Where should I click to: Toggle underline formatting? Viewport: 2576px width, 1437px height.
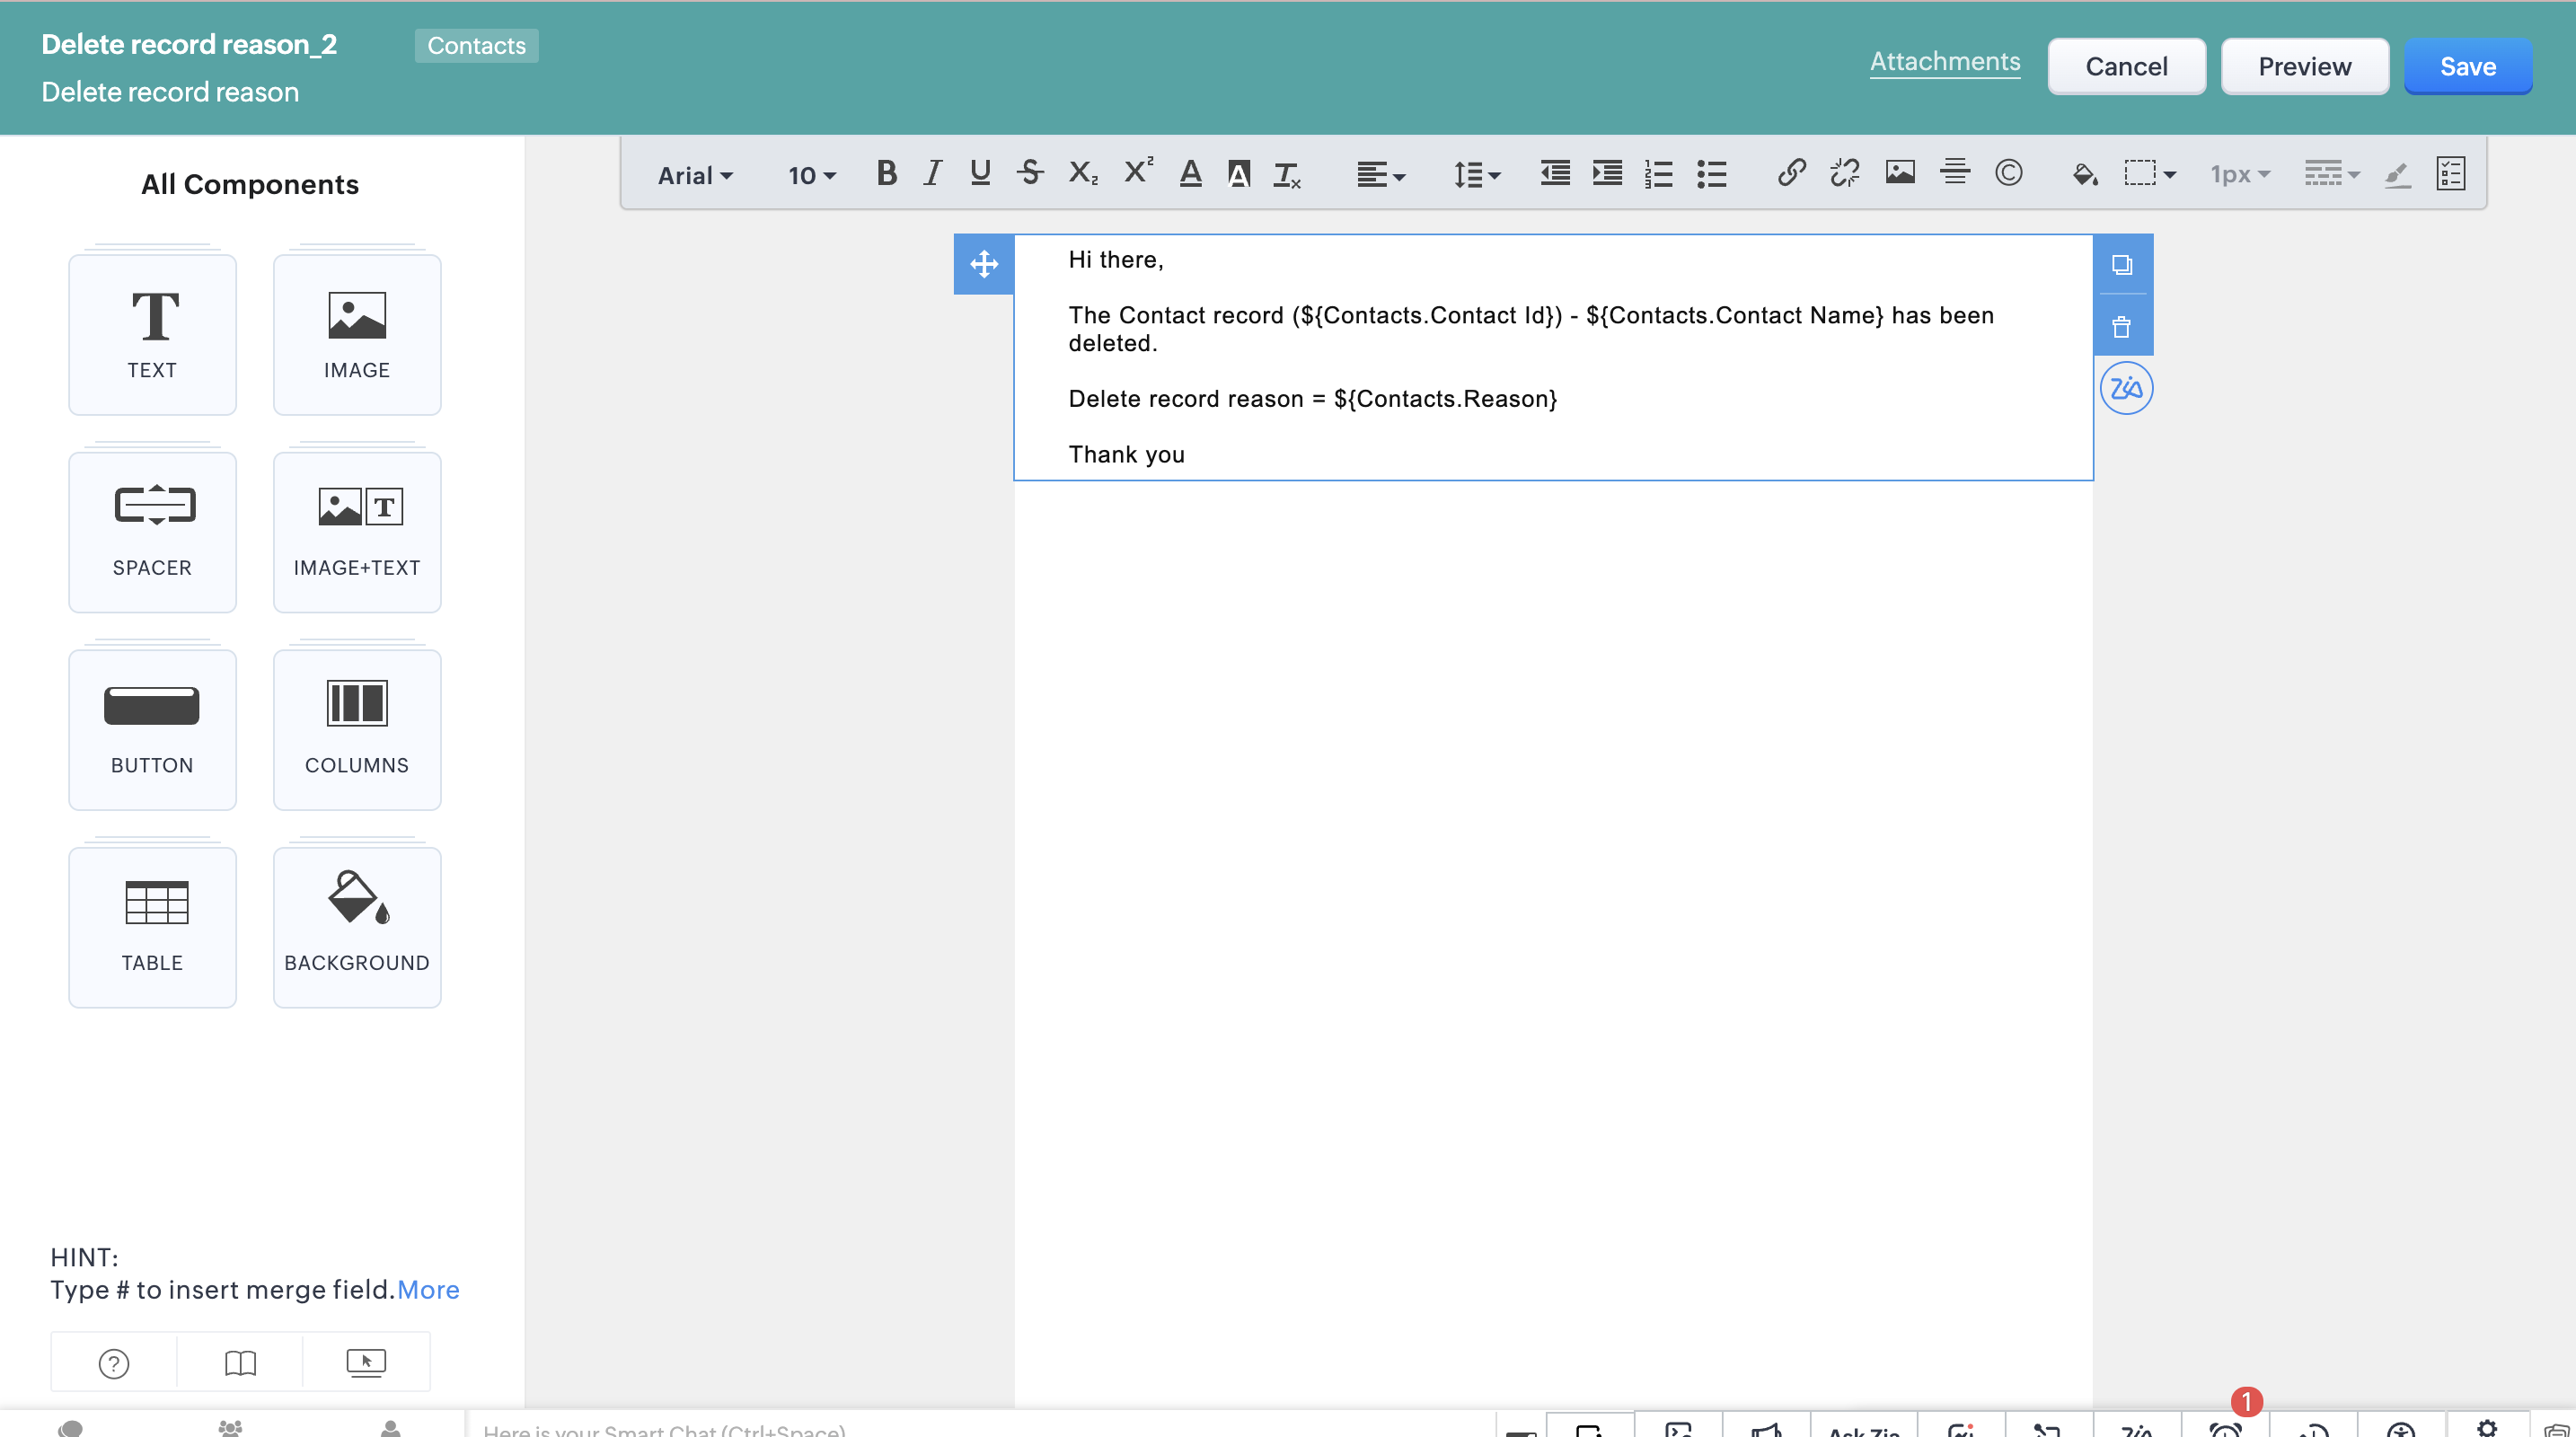pos(980,174)
